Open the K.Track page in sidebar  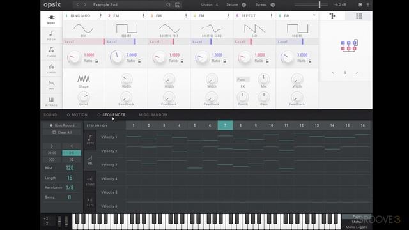click(51, 101)
